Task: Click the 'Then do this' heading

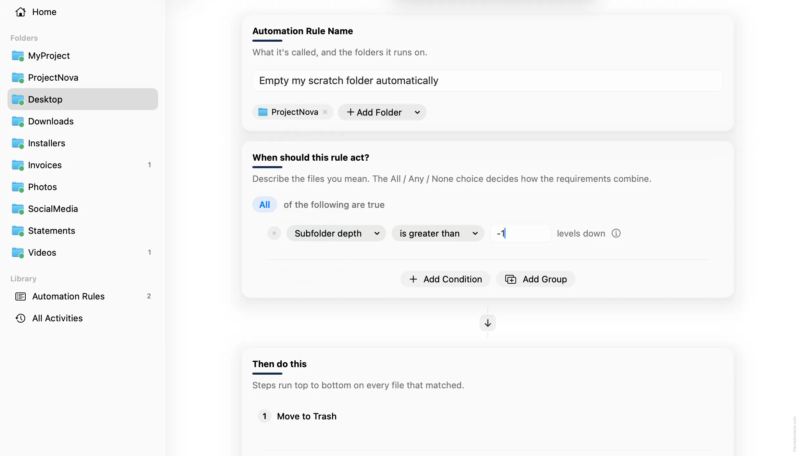Action: tap(279, 364)
